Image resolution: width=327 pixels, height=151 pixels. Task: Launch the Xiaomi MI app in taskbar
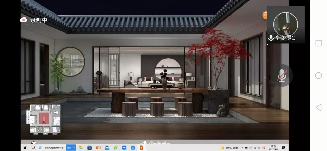pos(98,148)
